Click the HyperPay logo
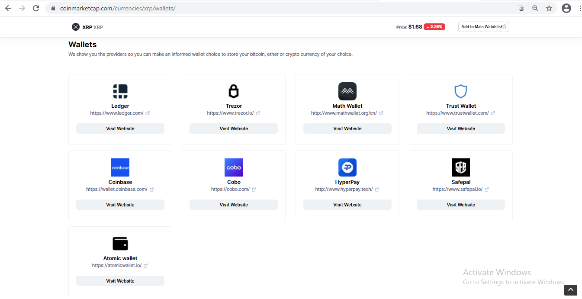The height and width of the screenshot is (299, 582). 347,167
